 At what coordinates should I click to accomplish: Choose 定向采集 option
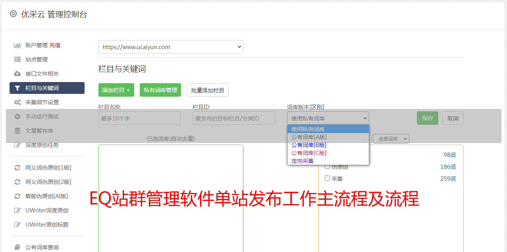coord(328,161)
